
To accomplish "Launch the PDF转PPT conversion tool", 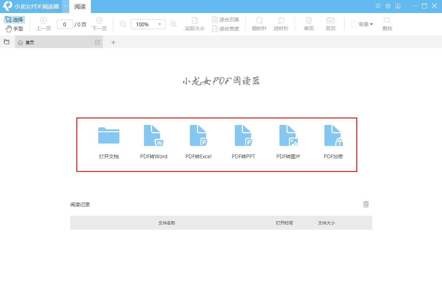I will 243,136.
